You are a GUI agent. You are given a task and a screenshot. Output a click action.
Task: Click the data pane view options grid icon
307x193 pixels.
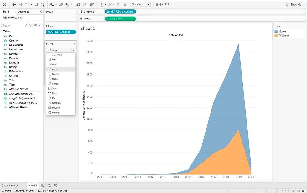coord(36,25)
